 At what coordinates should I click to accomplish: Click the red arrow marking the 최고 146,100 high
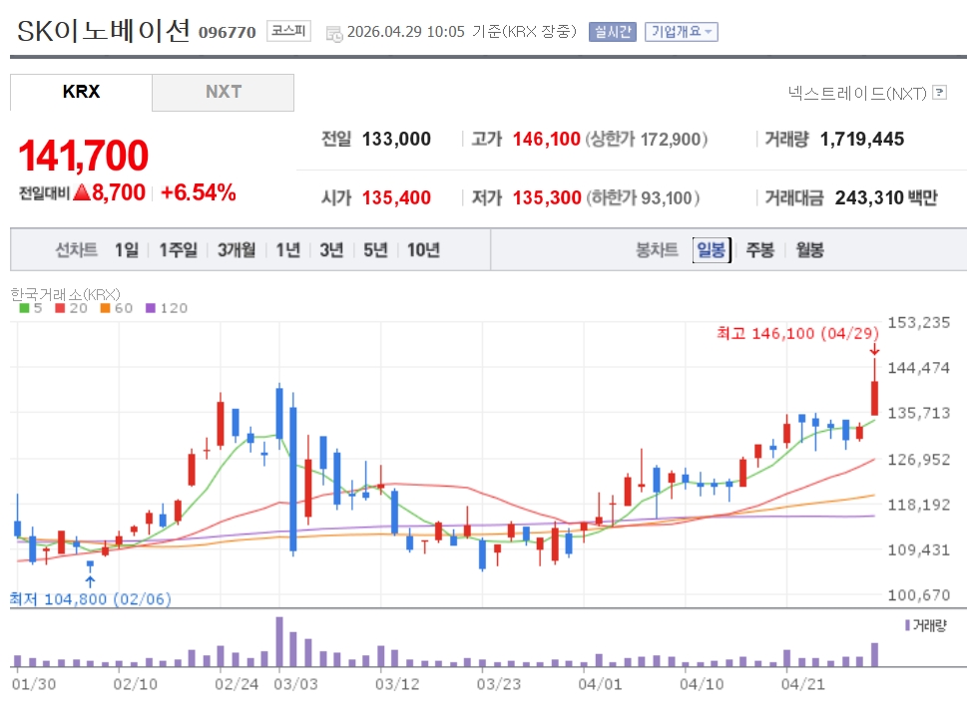874,349
